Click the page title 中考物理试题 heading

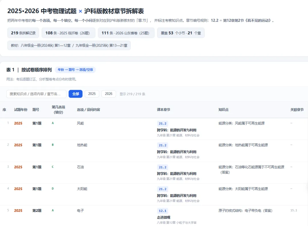(x=76, y=11)
